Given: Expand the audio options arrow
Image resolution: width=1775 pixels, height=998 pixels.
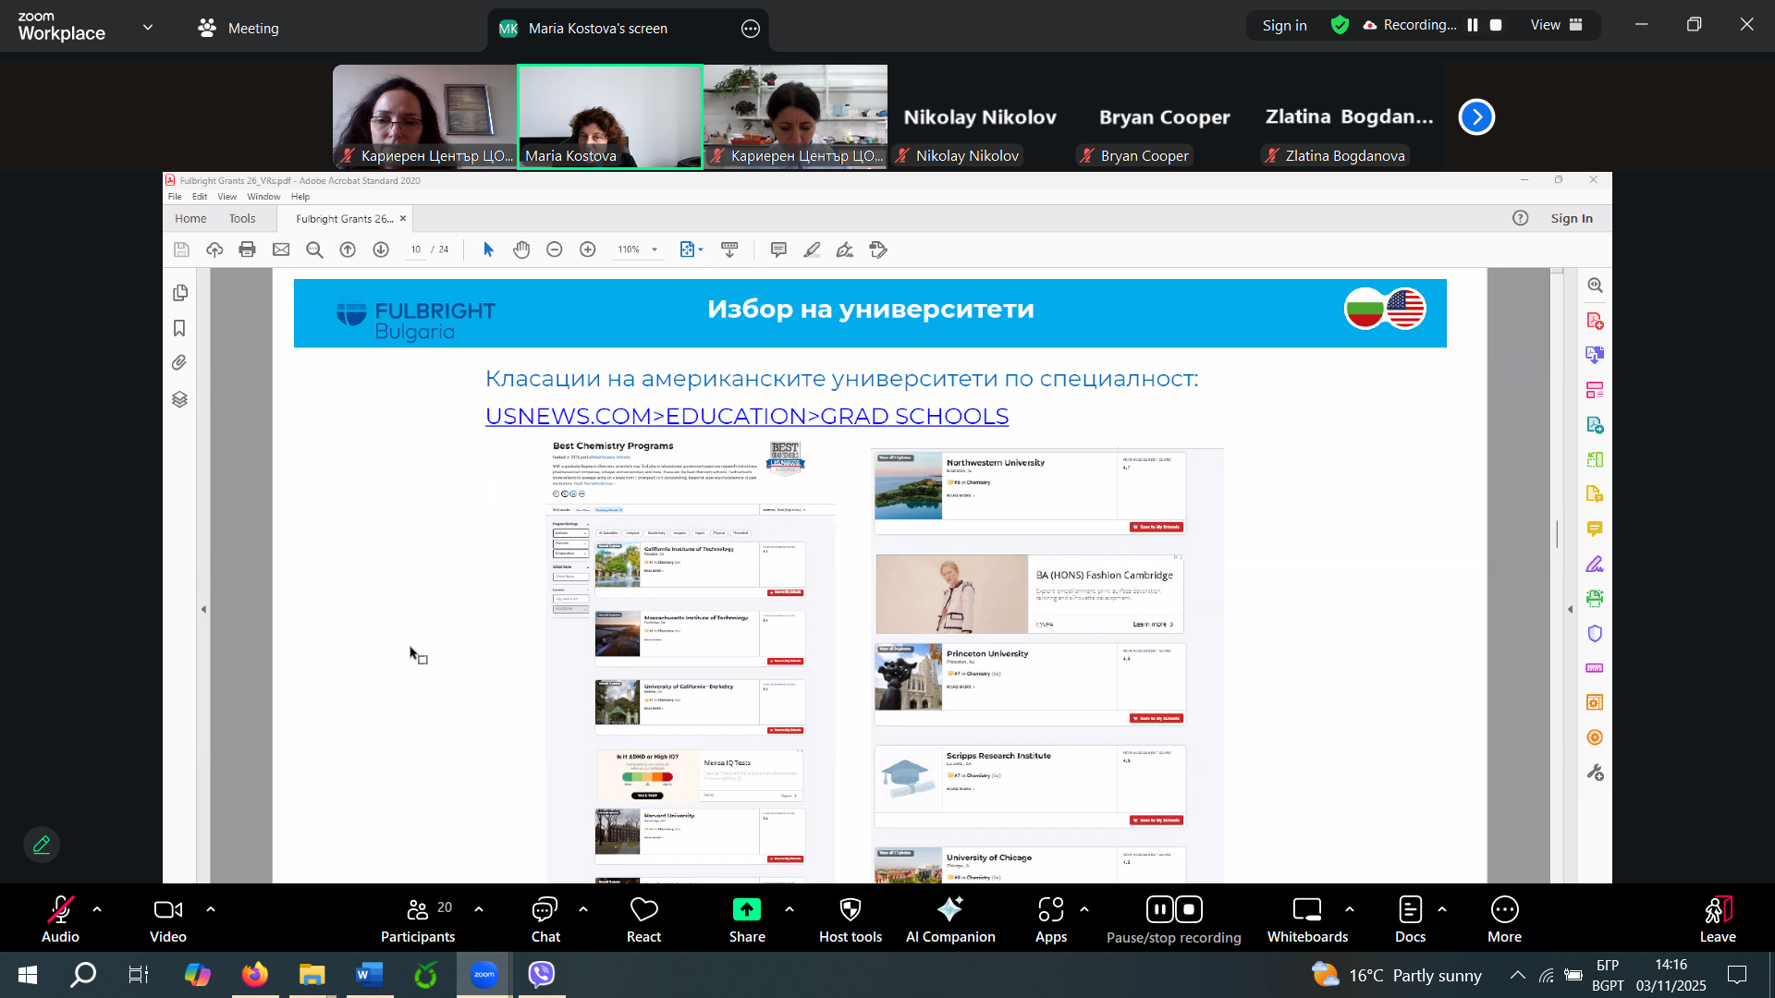Looking at the screenshot, I should click(97, 909).
